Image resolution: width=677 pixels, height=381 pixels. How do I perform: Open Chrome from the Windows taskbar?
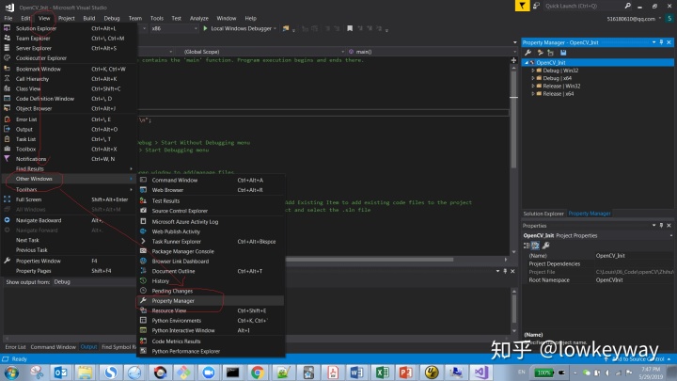[258, 372]
